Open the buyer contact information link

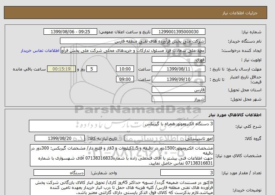click(x=40, y=50)
